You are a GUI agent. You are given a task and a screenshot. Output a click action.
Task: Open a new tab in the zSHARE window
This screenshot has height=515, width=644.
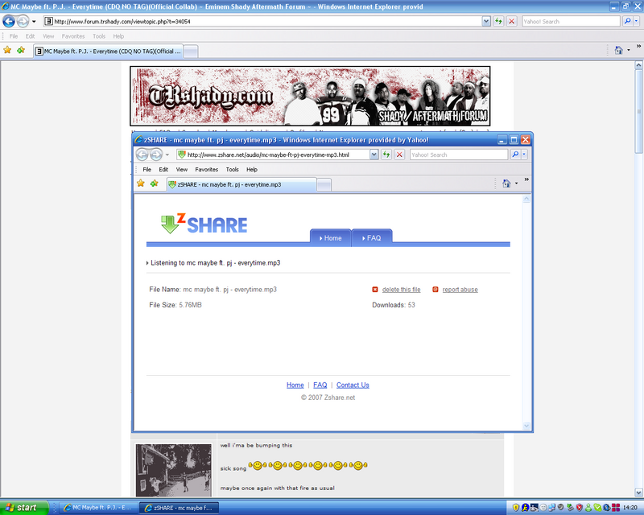[x=324, y=185]
